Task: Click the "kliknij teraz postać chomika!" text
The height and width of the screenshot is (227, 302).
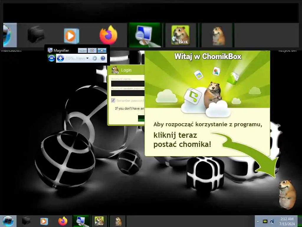Action: pos(182,140)
